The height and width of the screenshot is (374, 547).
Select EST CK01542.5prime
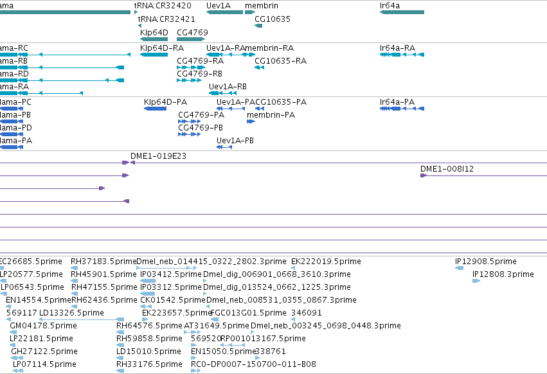point(146,307)
